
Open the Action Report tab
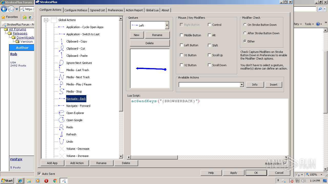point(134,10)
